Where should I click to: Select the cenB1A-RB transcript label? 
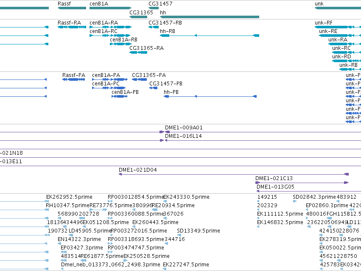123,40
